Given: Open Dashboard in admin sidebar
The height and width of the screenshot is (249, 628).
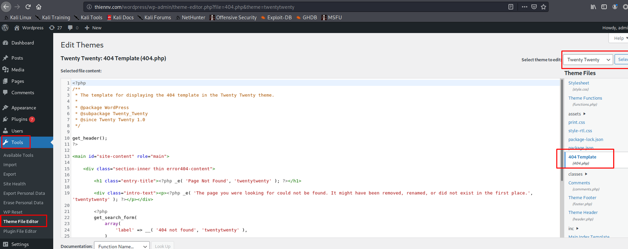Looking at the screenshot, I should (27, 43).
